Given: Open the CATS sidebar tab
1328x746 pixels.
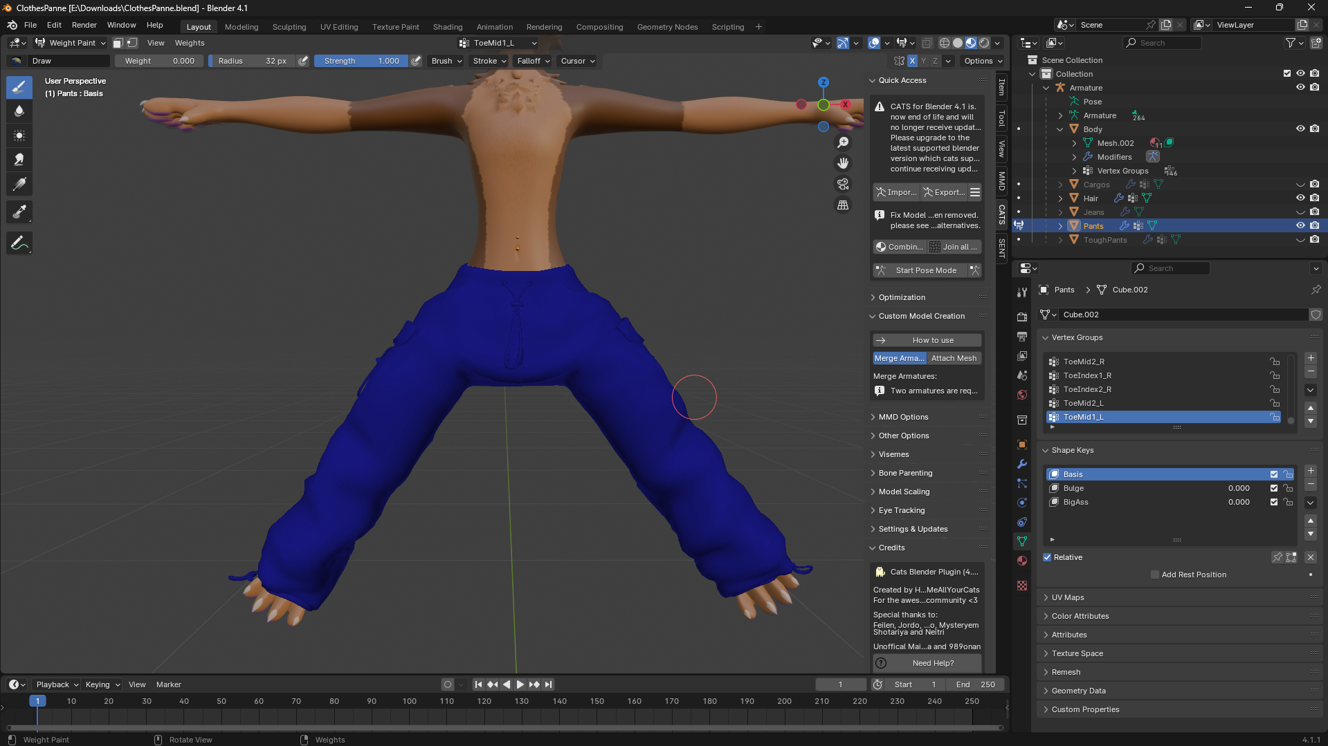Looking at the screenshot, I should click(1001, 214).
